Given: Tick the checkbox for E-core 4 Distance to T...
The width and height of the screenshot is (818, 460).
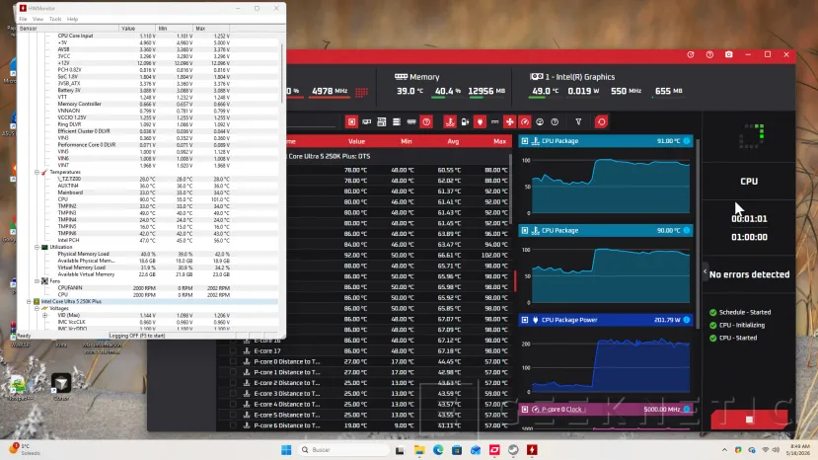Looking at the screenshot, I should click(233, 404).
